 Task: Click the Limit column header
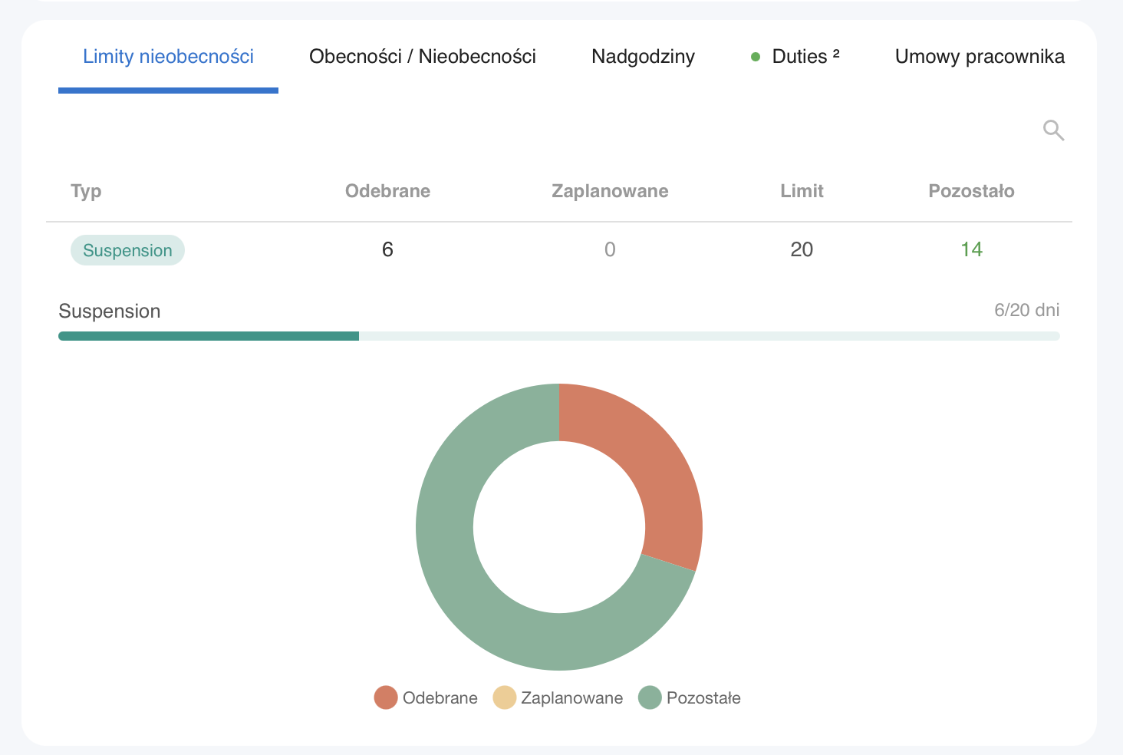pyautogui.click(x=802, y=191)
